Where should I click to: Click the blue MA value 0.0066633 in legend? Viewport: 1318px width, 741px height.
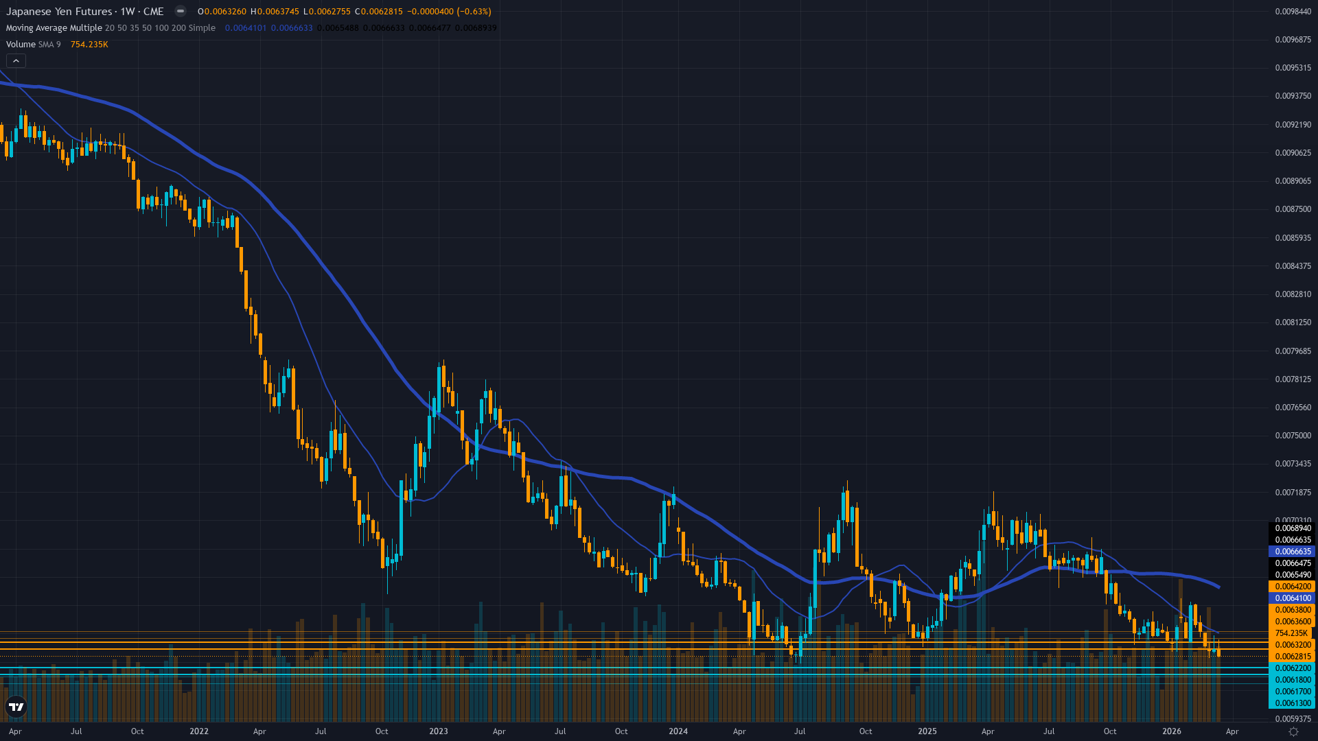[292, 28]
